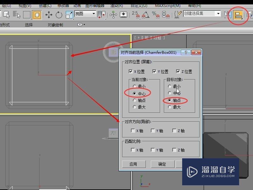Open the Help menu

click(x=194, y=6)
